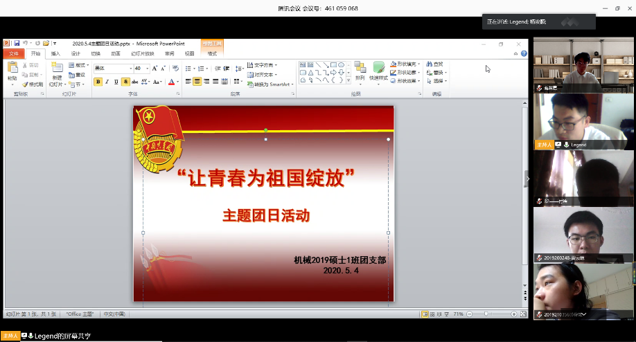Open the Layout (版式) dropdown

click(79, 65)
